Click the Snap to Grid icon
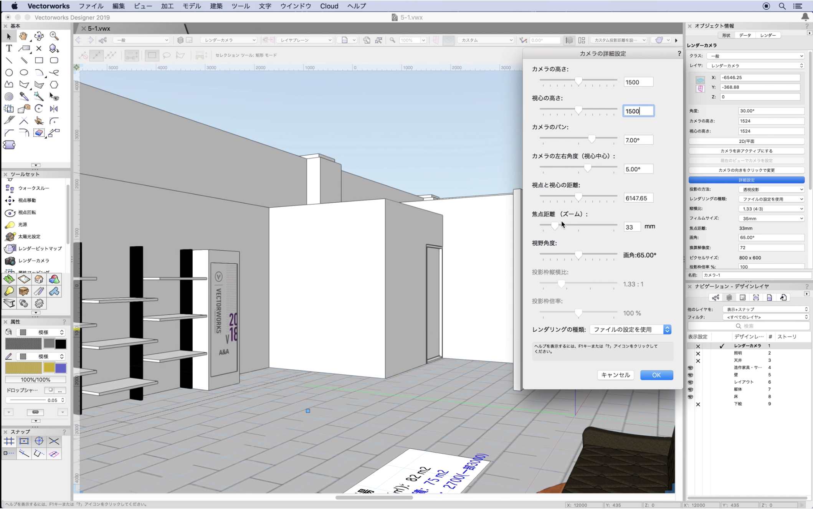 point(9,441)
